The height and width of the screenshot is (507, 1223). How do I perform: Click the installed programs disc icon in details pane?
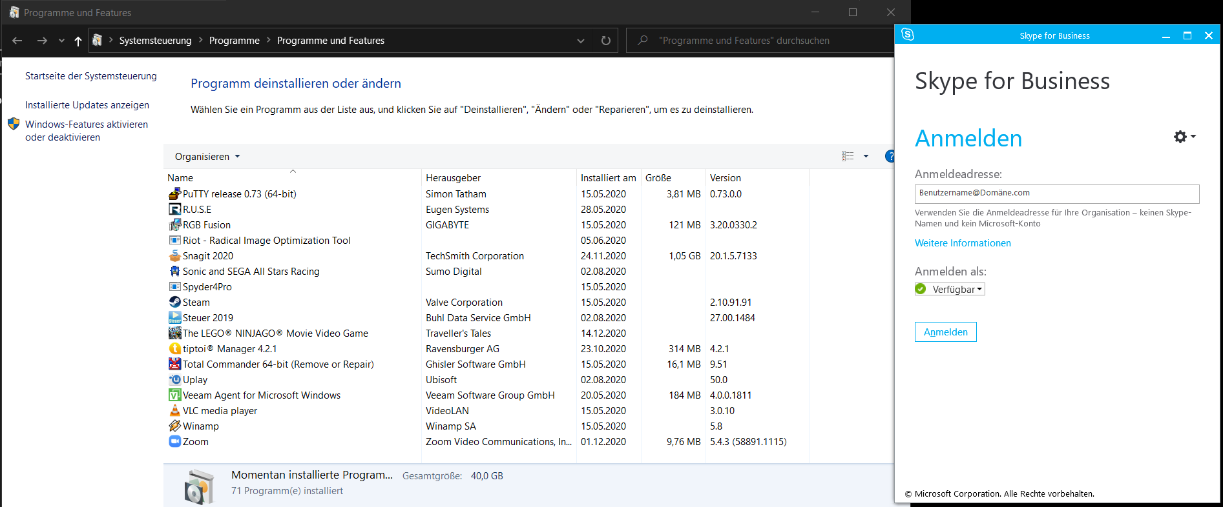pyautogui.click(x=198, y=486)
